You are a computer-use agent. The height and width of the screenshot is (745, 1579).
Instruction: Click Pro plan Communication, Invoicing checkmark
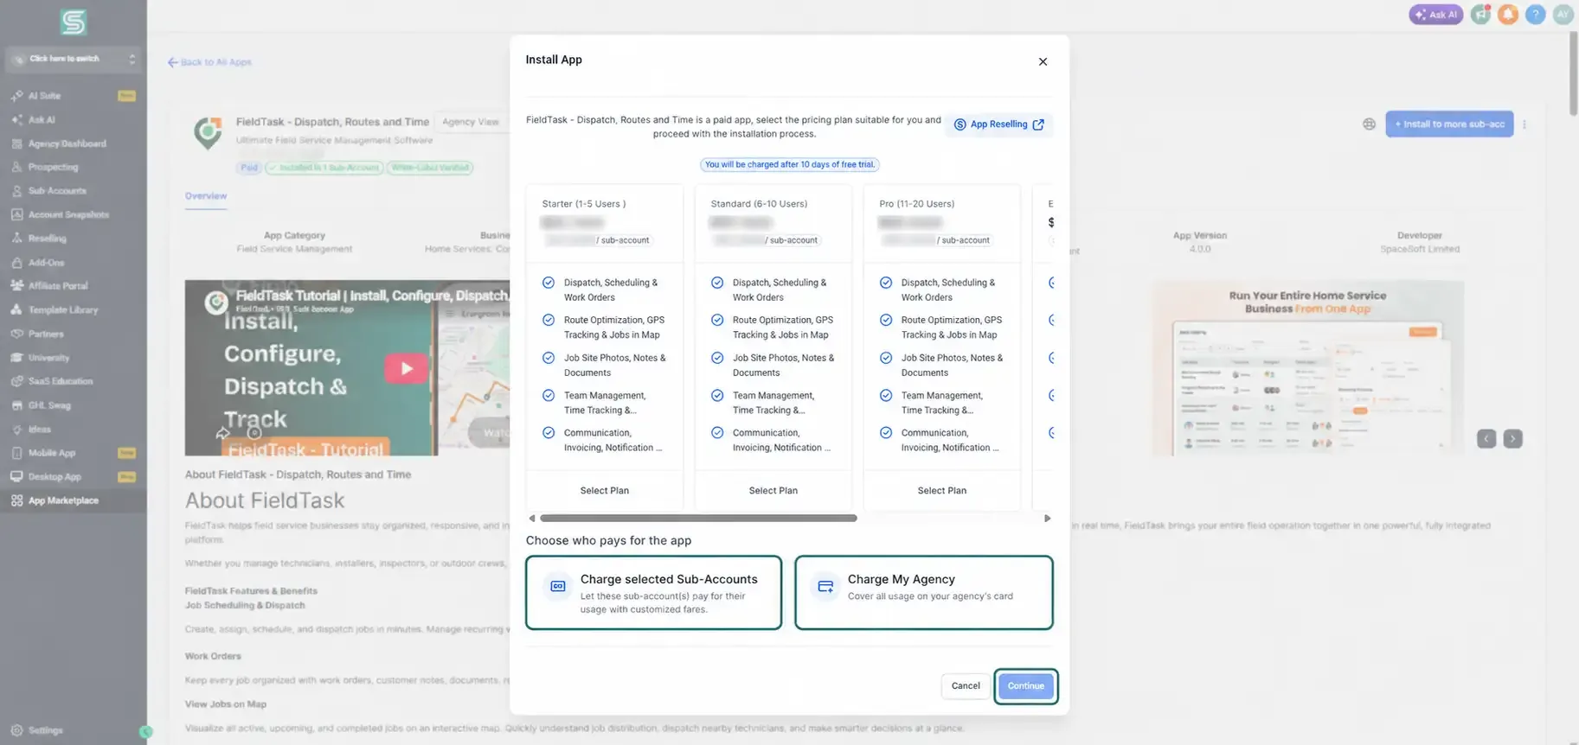coord(886,433)
